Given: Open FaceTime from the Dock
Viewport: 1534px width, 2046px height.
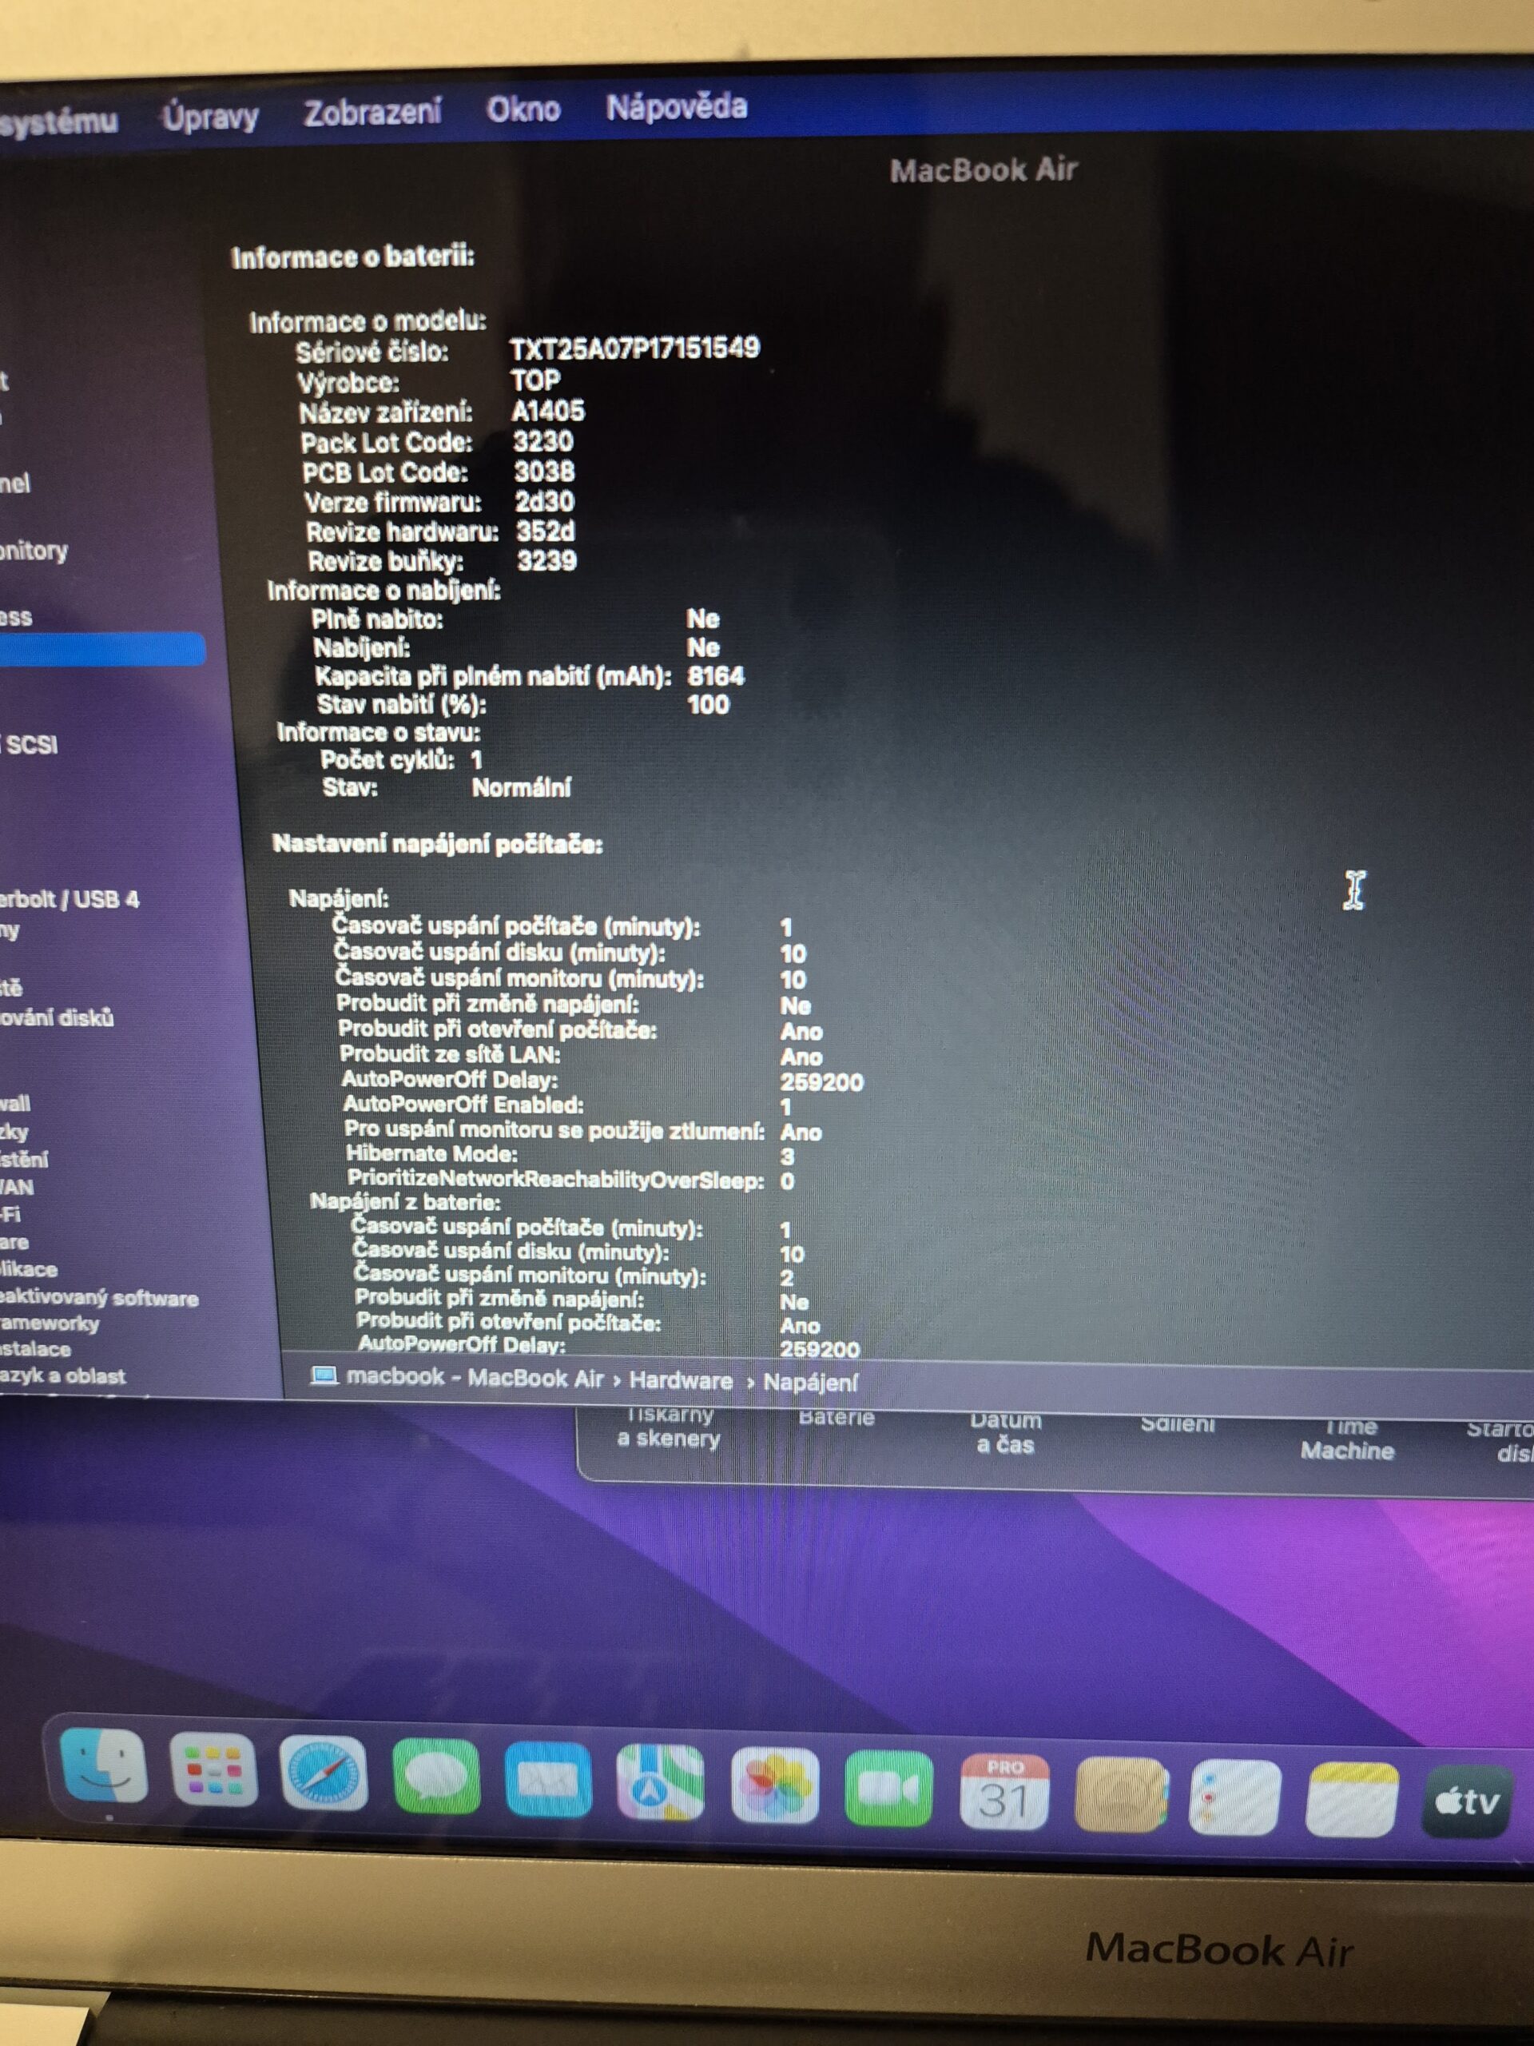Looking at the screenshot, I should (x=888, y=1789).
